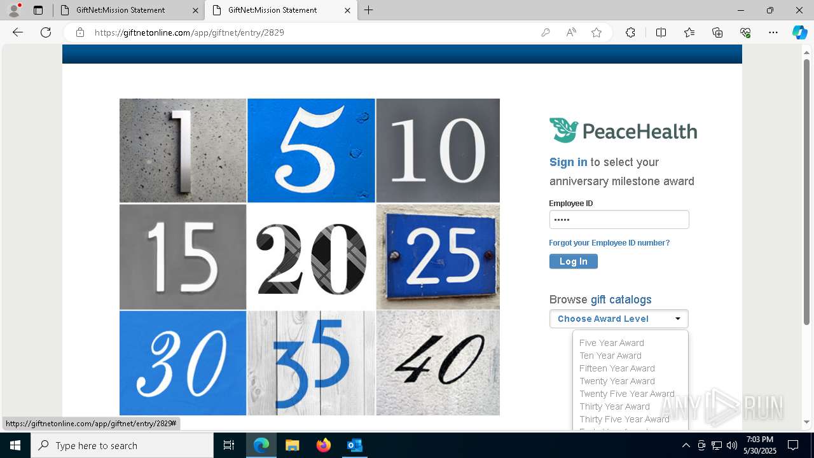Image resolution: width=814 pixels, height=458 pixels.
Task: Open Outlook from taskbar
Action: click(x=354, y=445)
